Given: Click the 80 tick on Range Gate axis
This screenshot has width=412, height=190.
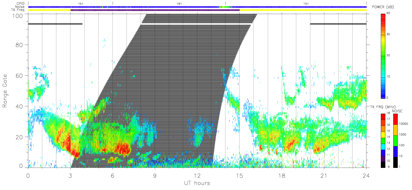Looking at the screenshot, I should (19, 45).
